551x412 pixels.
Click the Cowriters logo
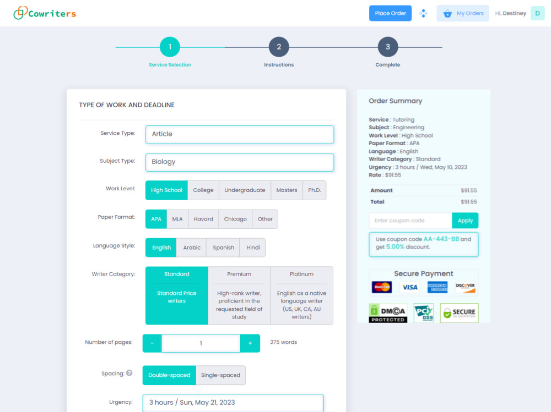(44, 13)
